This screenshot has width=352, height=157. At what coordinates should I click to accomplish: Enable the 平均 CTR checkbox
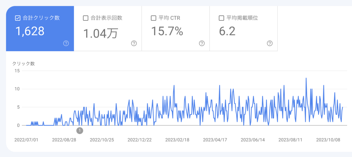(x=153, y=18)
